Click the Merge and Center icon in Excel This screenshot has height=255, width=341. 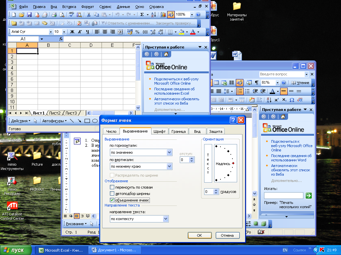point(120,32)
